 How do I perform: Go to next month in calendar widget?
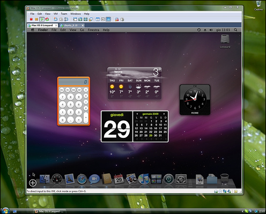(164, 114)
